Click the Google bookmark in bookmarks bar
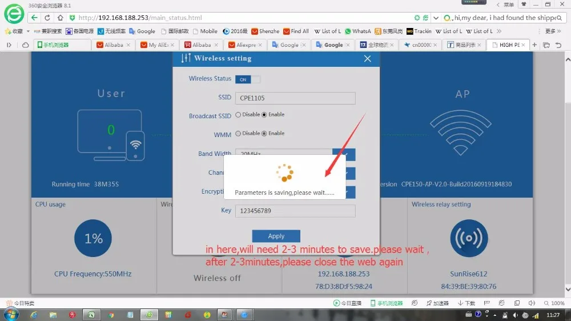This screenshot has width=571, height=321. (142, 31)
